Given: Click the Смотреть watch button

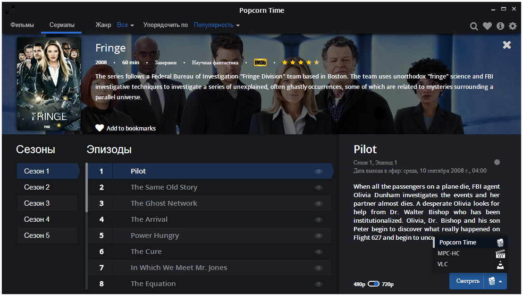Looking at the screenshot, I should tap(468, 281).
